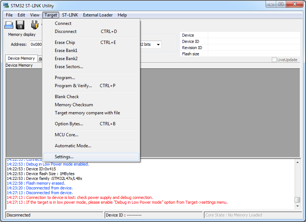This screenshot has height=222, width=306.
Task: Click the Connect to target plug icon
Action: tap(35, 25)
